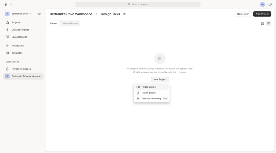
Task: Click the Workspaces section heading
Action: (12, 62)
